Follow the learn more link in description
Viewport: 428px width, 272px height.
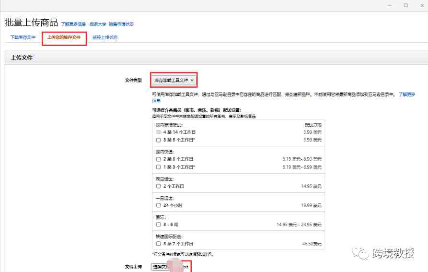pos(407,94)
